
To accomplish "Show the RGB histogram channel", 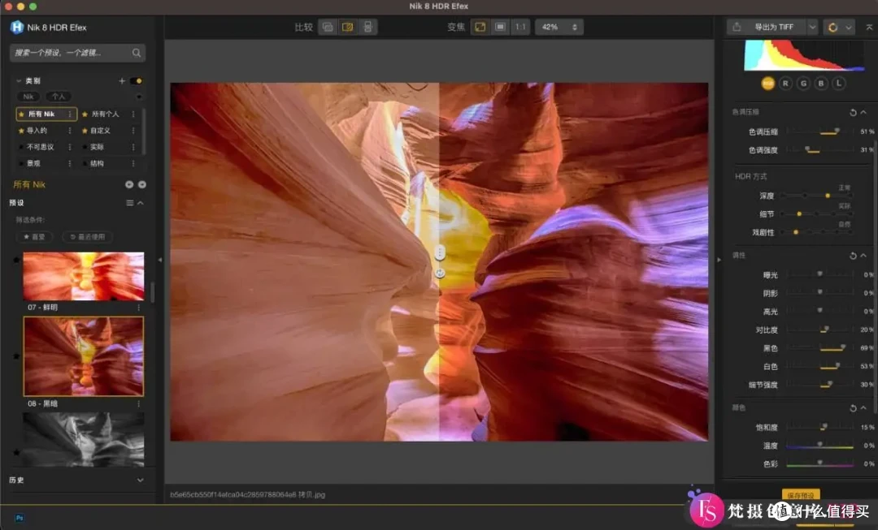I will (x=767, y=84).
